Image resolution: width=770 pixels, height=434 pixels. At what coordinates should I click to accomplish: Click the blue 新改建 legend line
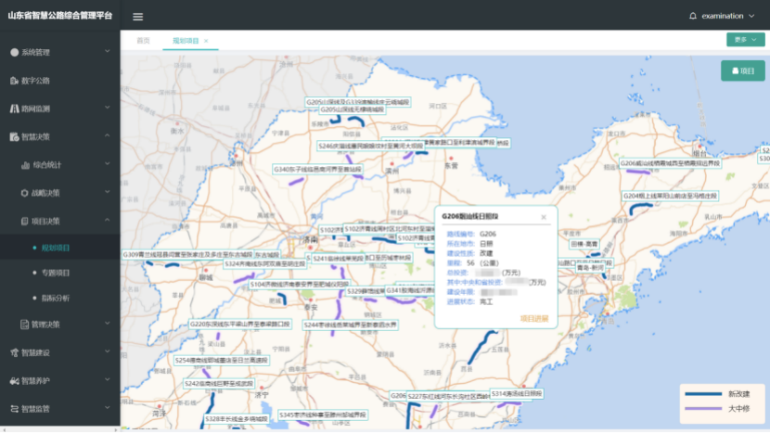[x=703, y=394]
